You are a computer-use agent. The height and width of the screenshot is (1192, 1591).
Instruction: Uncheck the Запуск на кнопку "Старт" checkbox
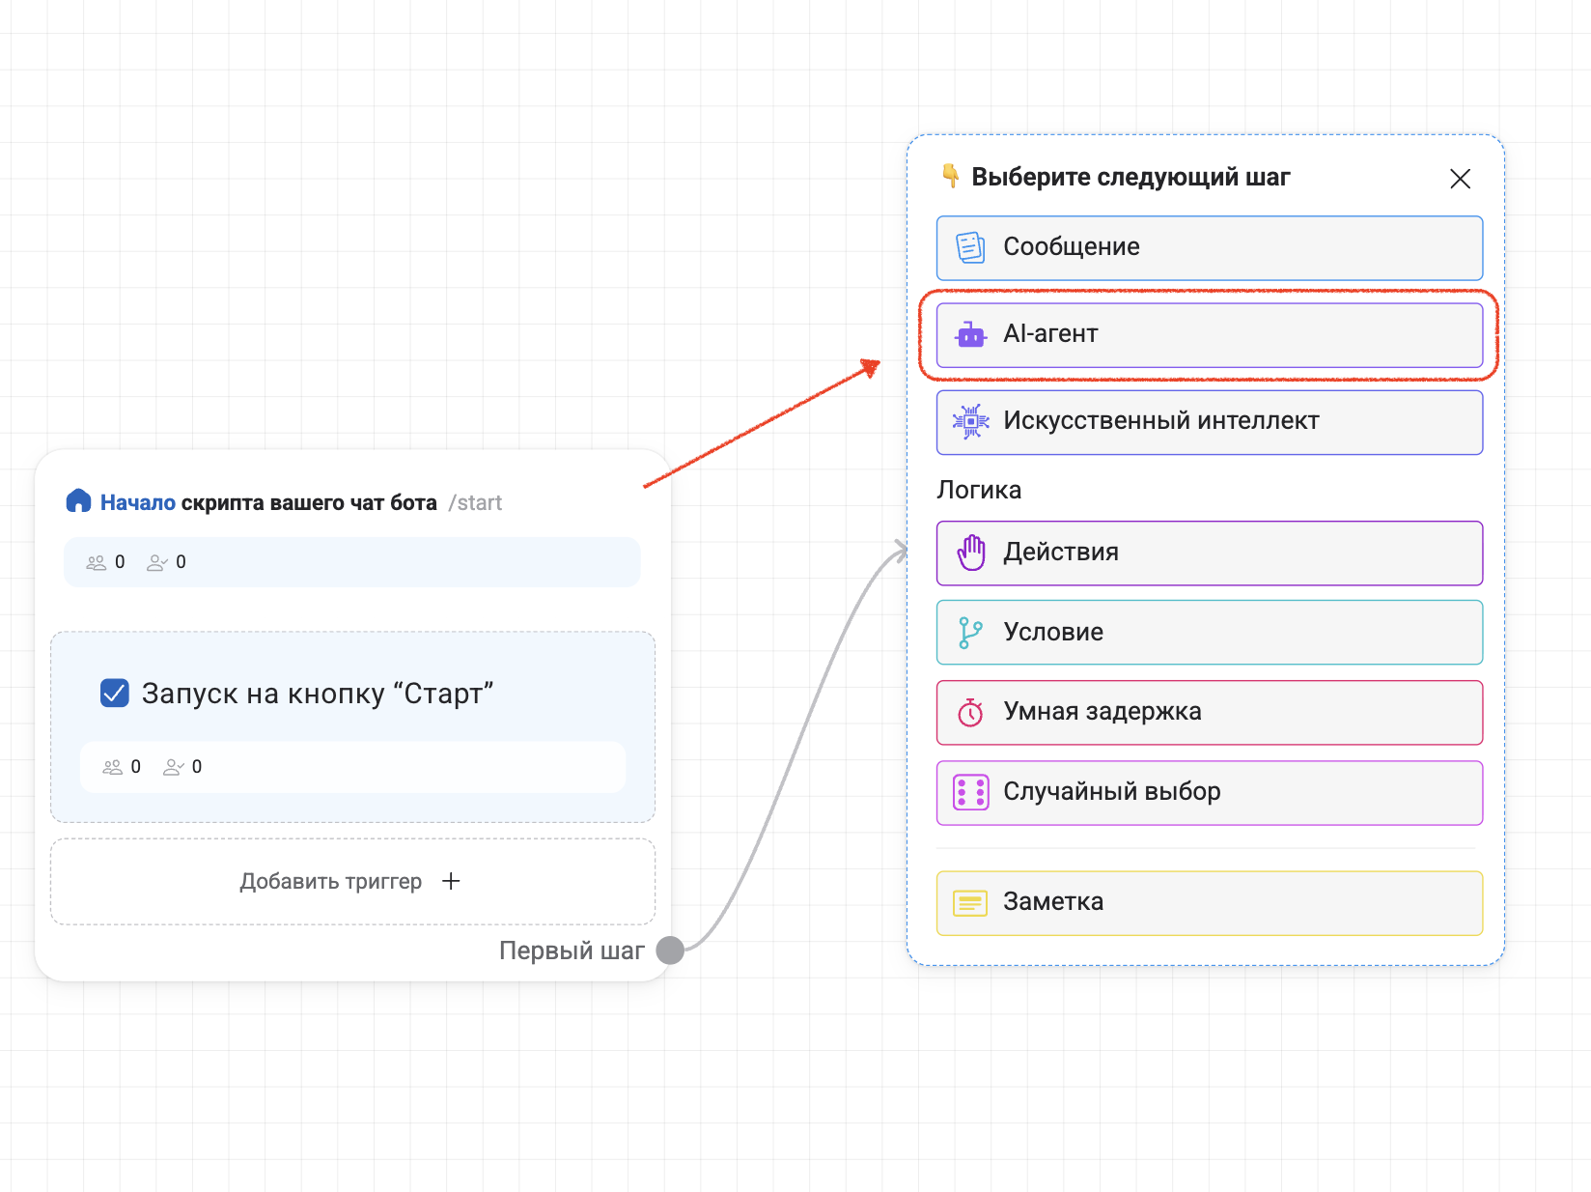[115, 693]
